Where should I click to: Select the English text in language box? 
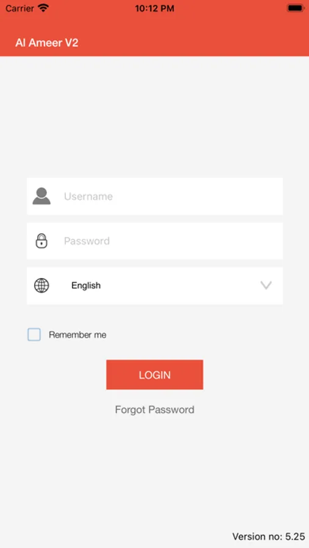(86, 286)
